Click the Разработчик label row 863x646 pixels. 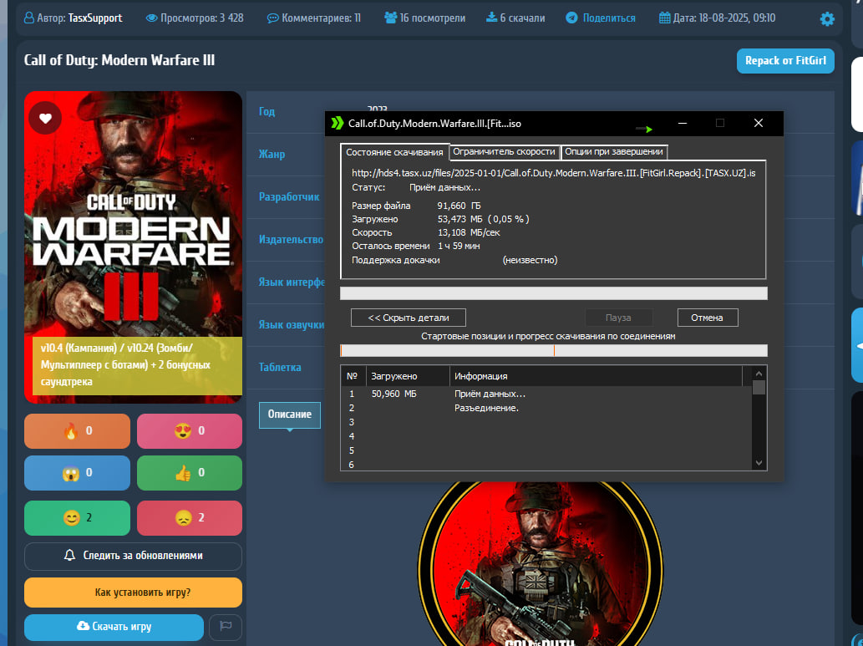[x=289, y=197]
